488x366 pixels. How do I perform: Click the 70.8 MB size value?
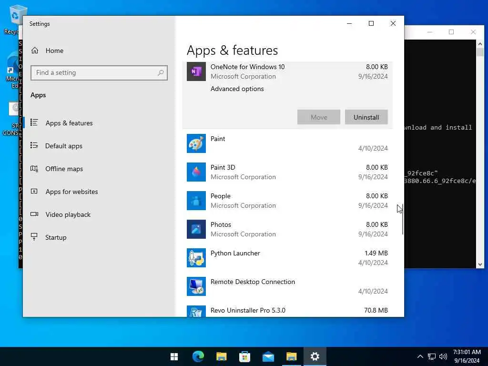(x=376, y=310)
